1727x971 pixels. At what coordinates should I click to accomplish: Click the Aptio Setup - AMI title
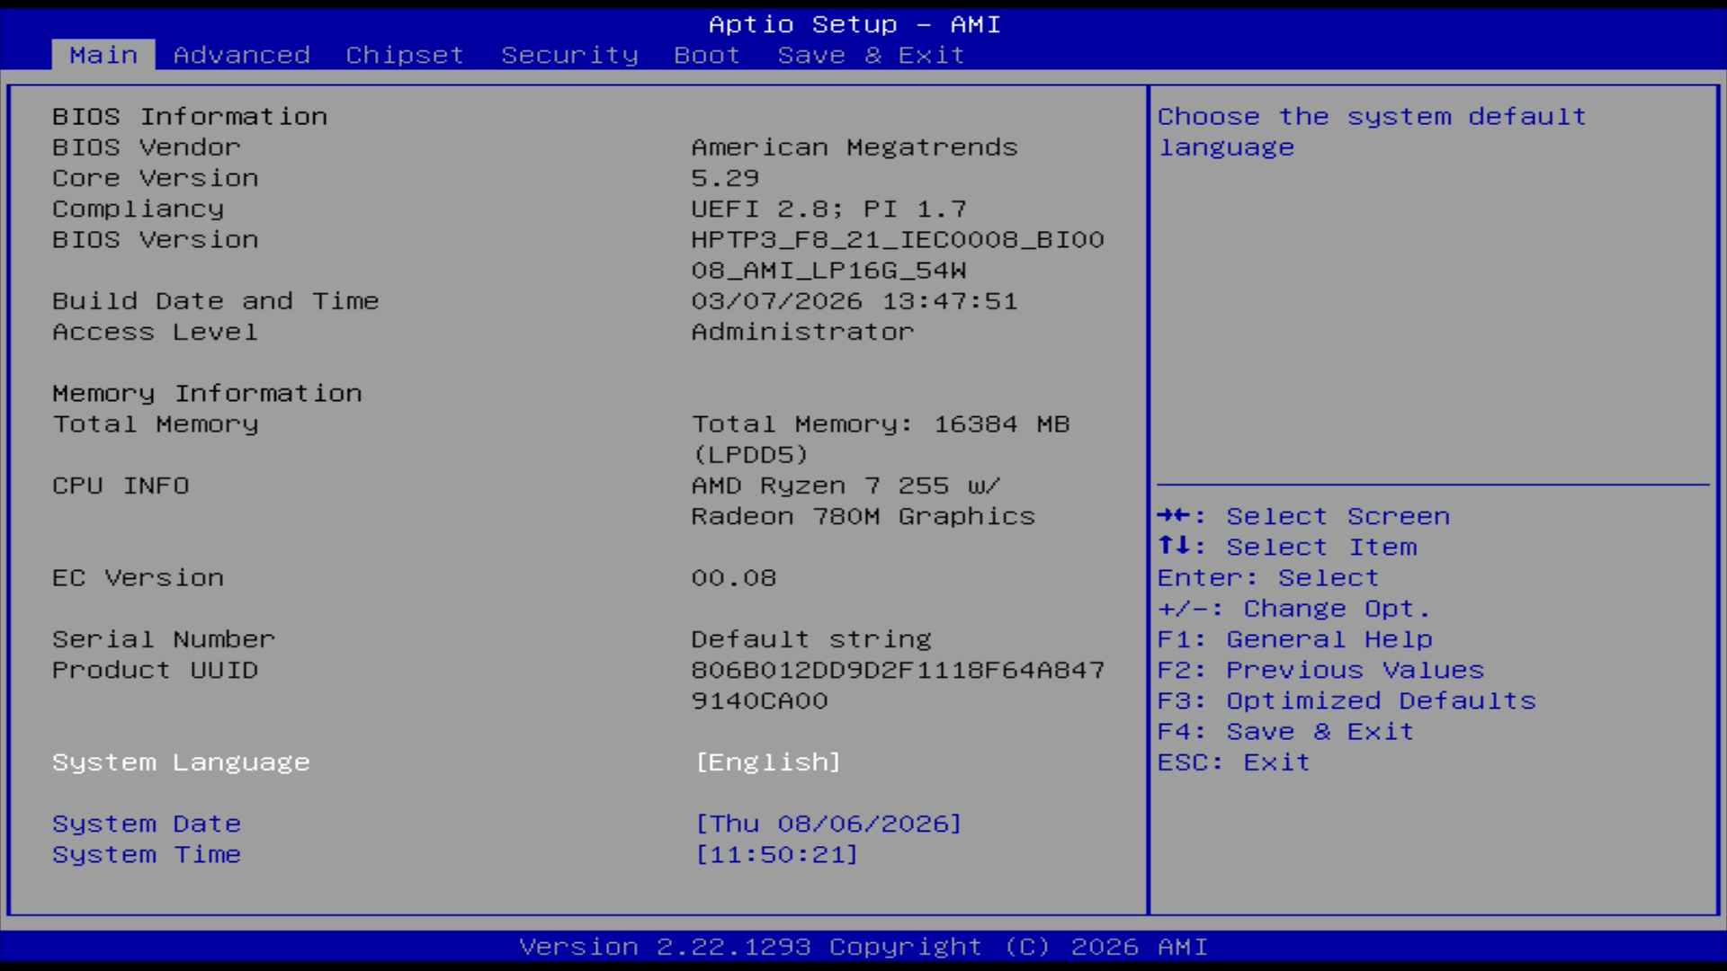coord(855,24)
